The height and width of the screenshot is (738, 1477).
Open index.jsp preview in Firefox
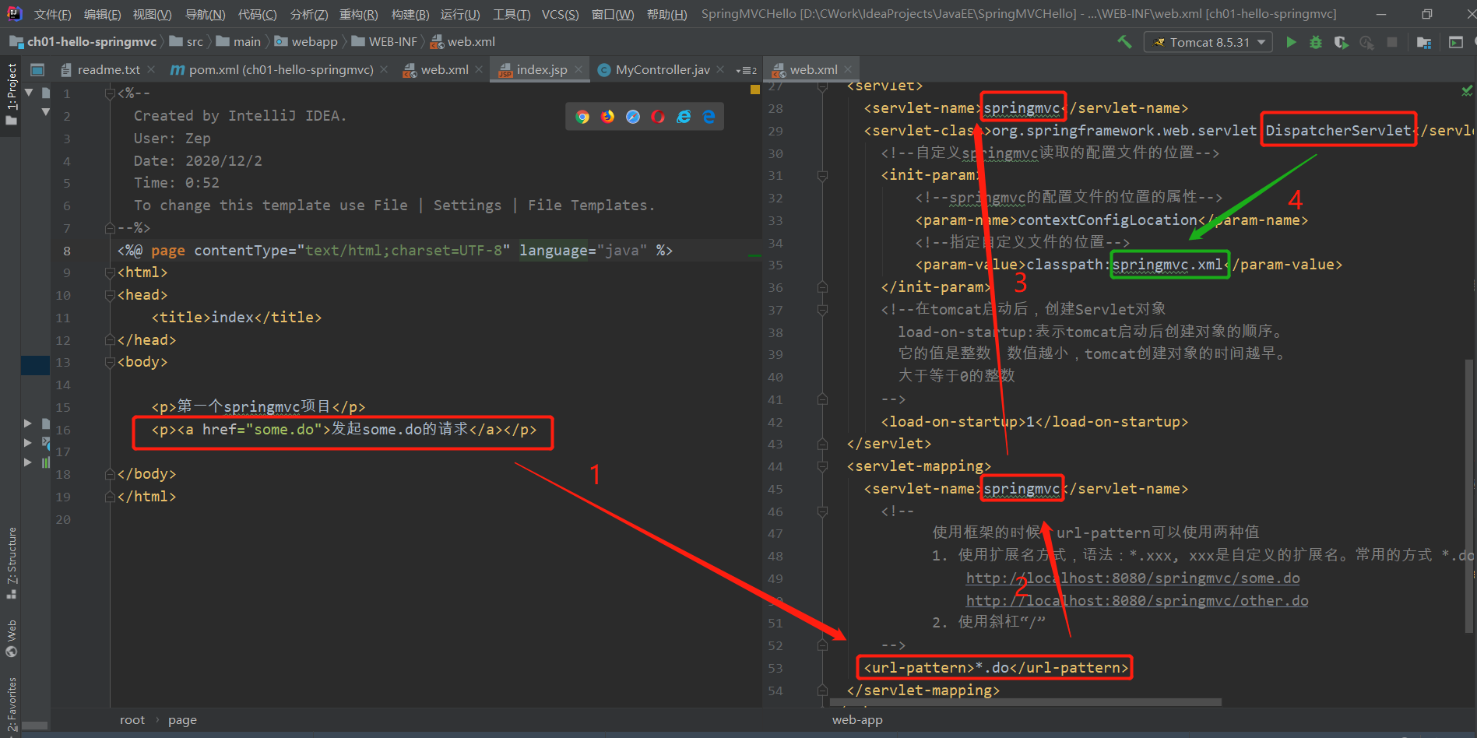pos(607,117)
